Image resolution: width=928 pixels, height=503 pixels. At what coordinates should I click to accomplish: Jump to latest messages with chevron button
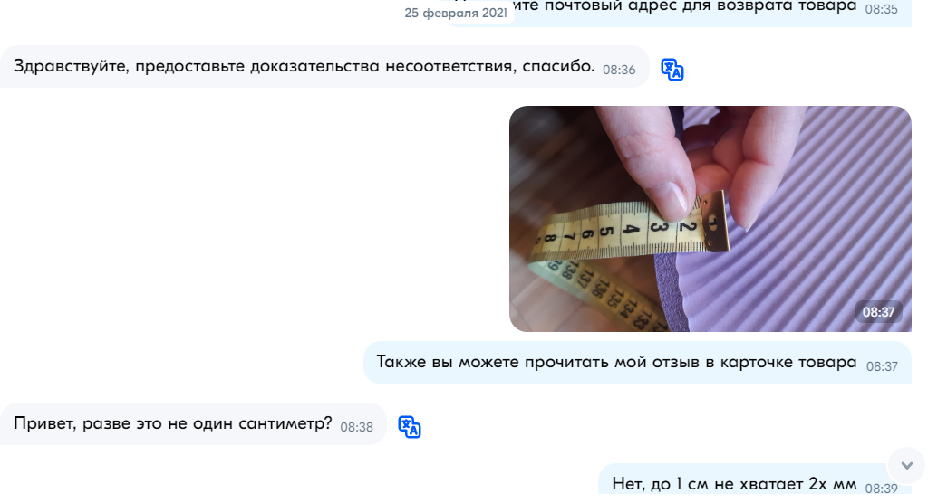pyautogui.click(x=906, y=465)
